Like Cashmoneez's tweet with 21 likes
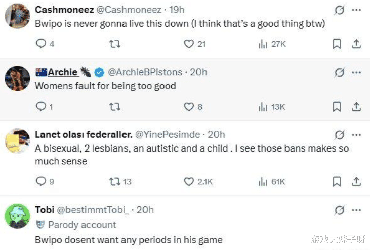 [x=189, y=44]
